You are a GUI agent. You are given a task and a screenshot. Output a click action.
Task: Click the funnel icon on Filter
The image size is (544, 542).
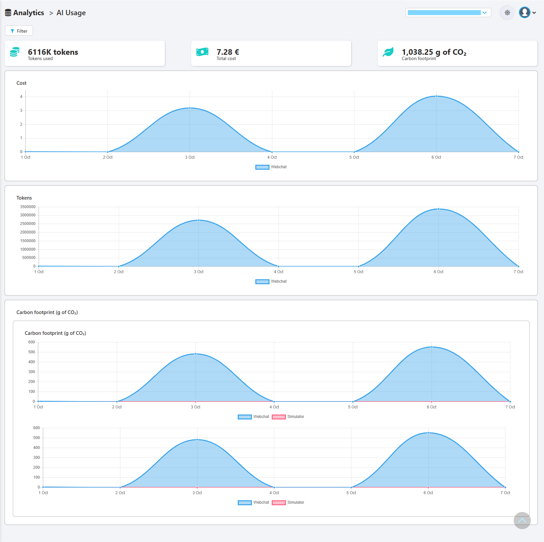click(x=13, y=31)
